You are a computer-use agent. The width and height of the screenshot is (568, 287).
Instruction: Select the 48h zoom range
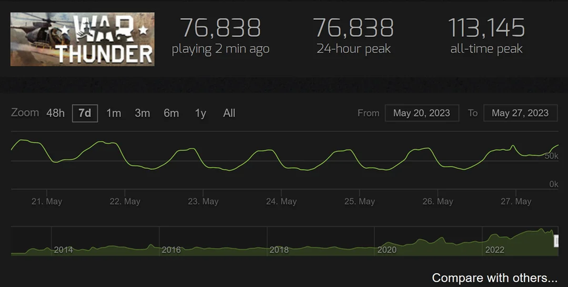coord(55,113)
